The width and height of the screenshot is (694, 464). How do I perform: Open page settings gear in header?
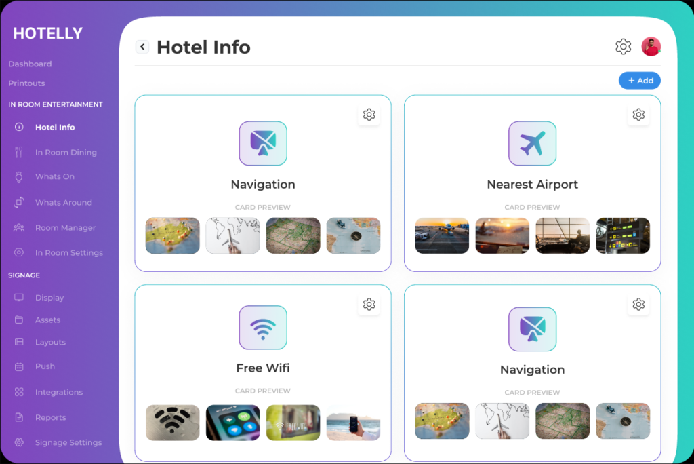[x=623, y=47]
